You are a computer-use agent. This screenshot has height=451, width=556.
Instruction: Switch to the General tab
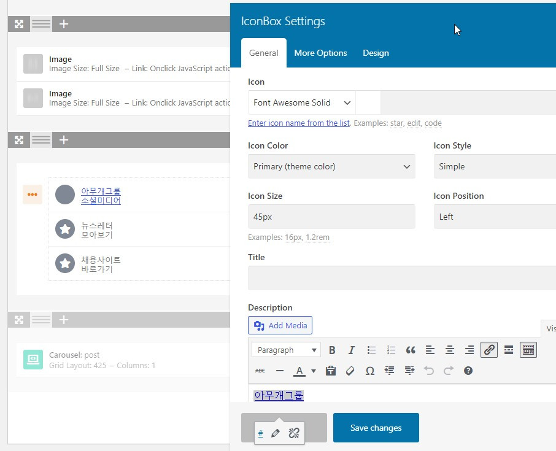263,53
